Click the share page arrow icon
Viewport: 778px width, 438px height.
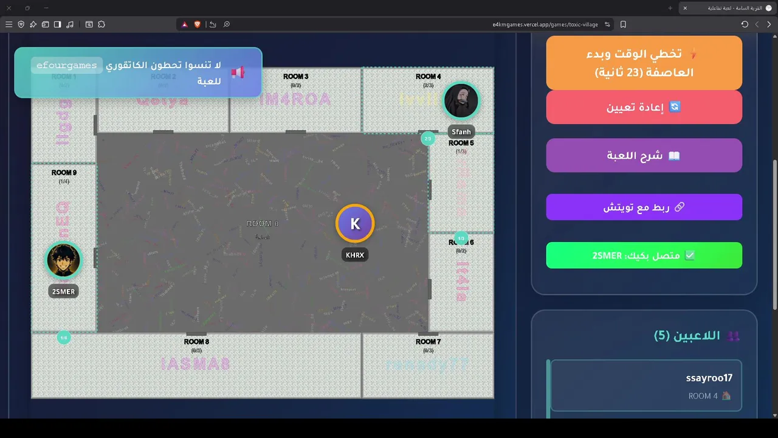point(212,24)
